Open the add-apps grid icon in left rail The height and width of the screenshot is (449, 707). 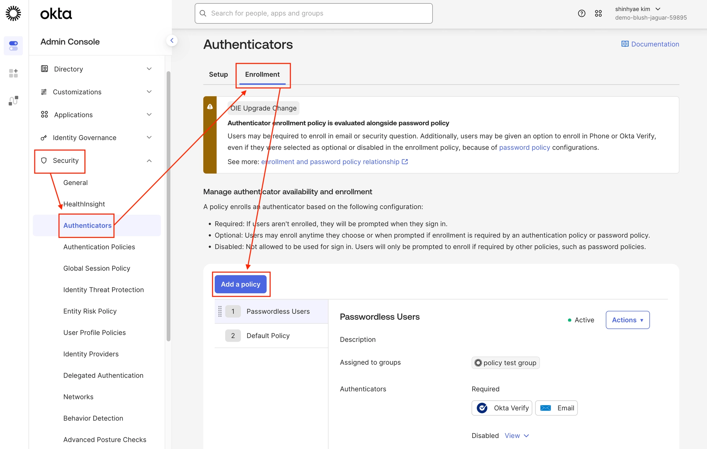tap(13, 73)
